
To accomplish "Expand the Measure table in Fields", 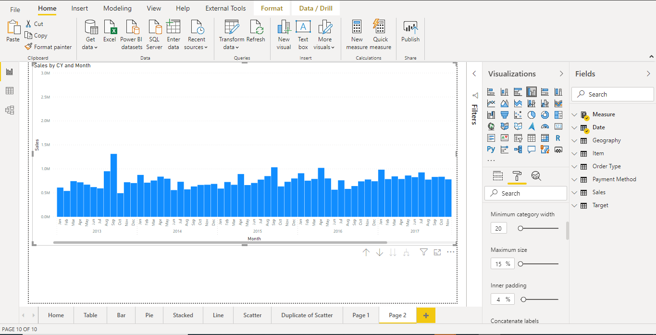I will [x=574, y=114].
